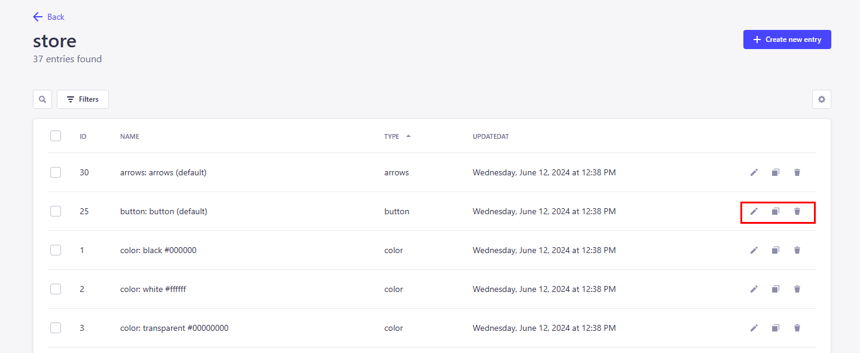Image resolution: width=860 pixels, height=353 pixels.
Task: Duplicate the "button: button" entry
Action: tap(775, 211)
